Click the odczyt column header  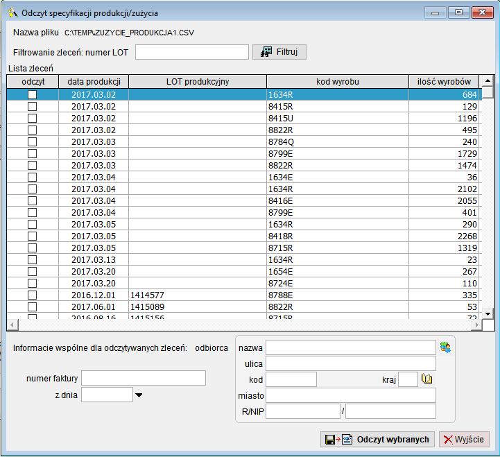(x=33, y=82)
